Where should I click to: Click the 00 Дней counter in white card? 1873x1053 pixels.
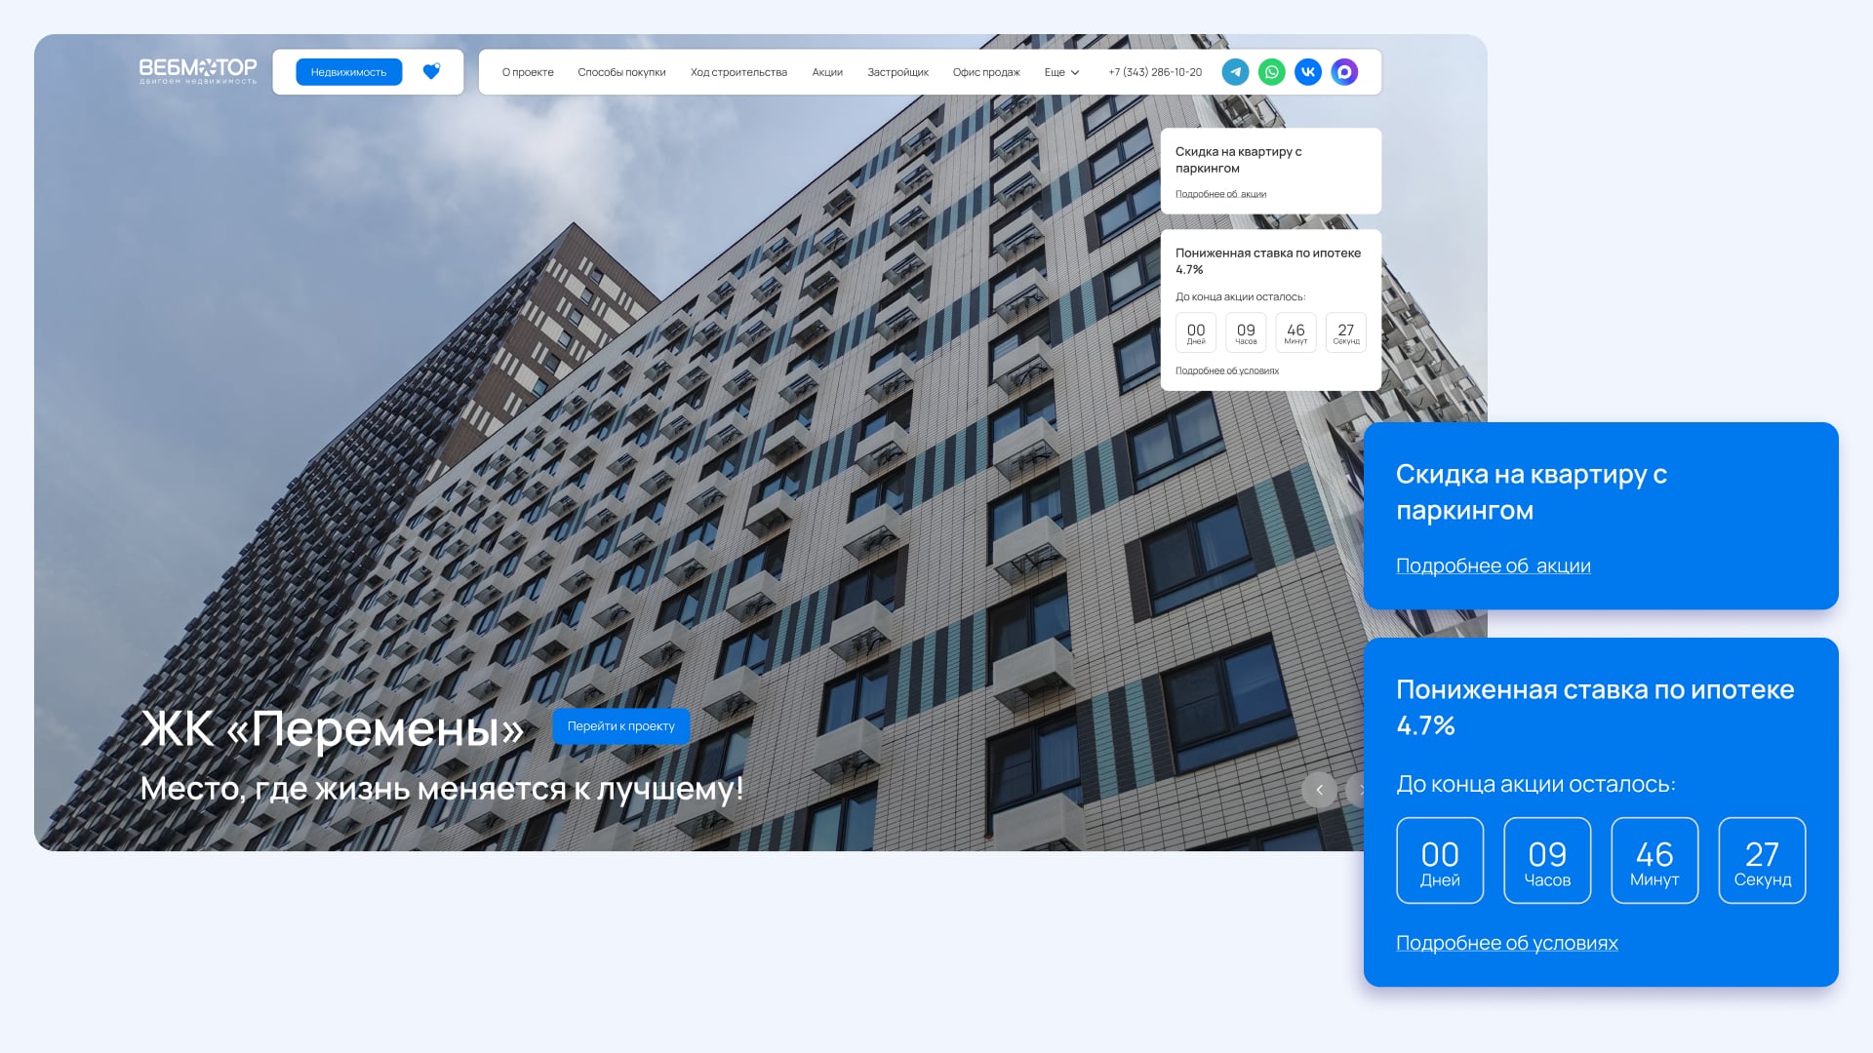tap(1196, 332)
